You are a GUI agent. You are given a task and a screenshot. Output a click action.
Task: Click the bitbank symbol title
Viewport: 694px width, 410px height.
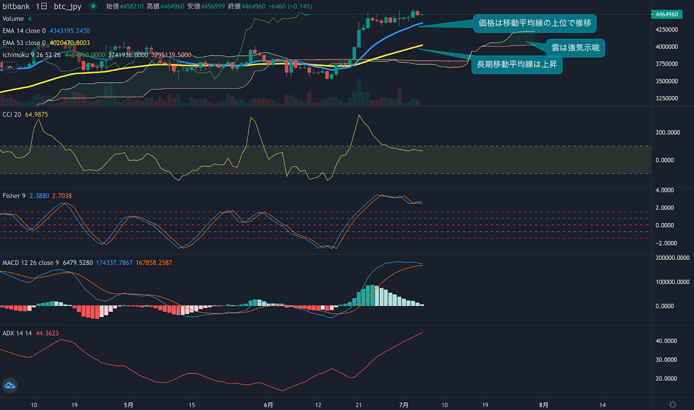16,6
